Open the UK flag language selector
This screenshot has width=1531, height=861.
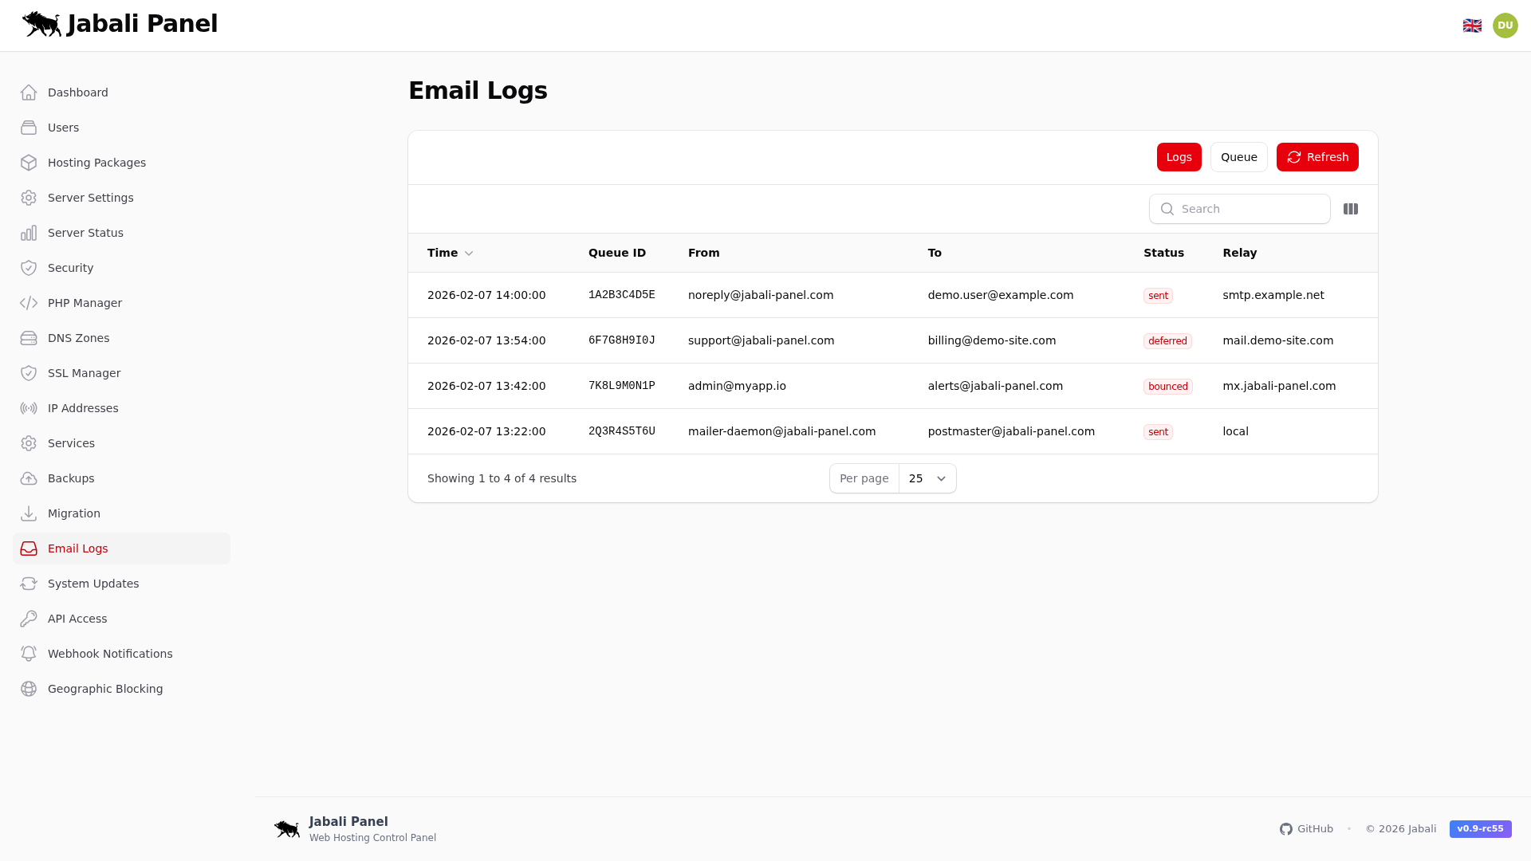coord(1472,25)
